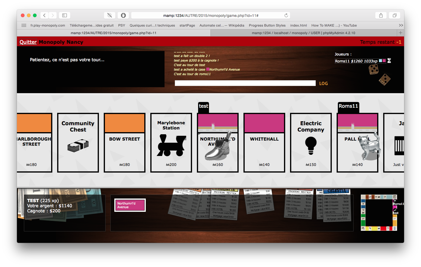Click the Community Chest money icon
The image size is (421, 267).
78,145
